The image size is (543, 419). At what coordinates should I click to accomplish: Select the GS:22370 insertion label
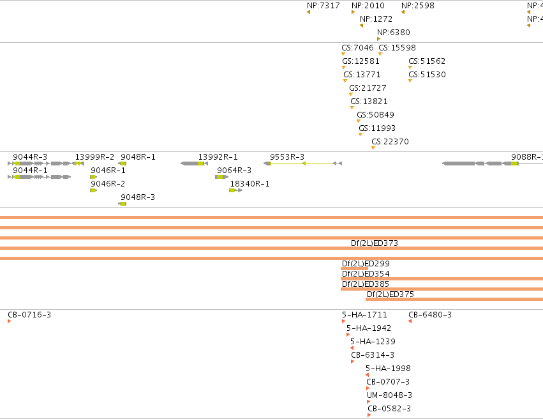point(390,142)
